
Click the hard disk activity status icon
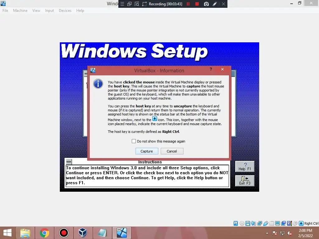236,223
